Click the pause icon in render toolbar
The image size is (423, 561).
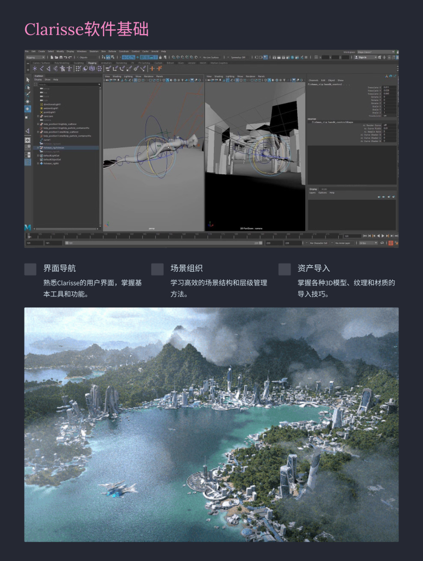point(306,57)
